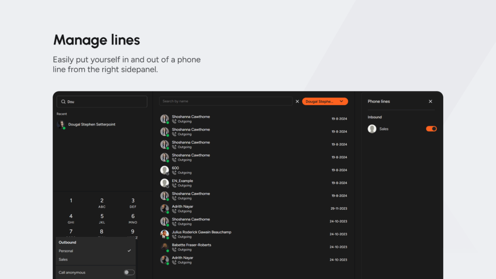Image resolution: width=496 pixels, height=279 pixels.
Task: Click the EN_Example contact avatar
Action: click(165, 183)
